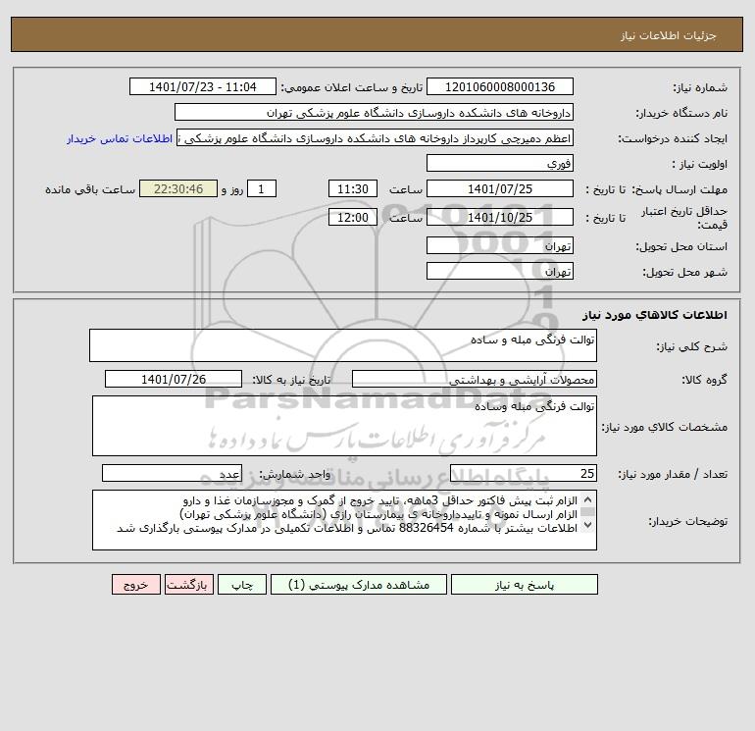Screen dimensions: 755x731
Task: Click the label اولویت نیاز
Action: coord(700,164)
